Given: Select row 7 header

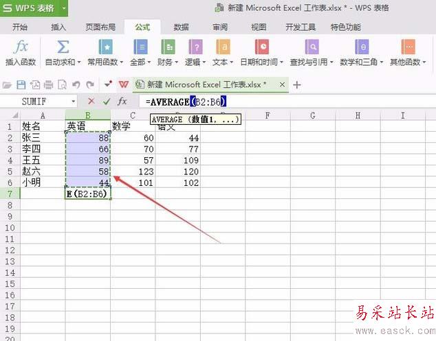Looking at the screenshot, I should click(x=10, y=193).
